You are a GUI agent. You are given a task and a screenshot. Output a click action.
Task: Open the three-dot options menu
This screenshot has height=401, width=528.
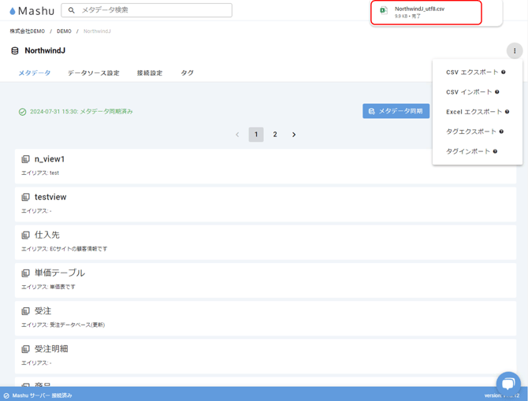coord(515,50)
